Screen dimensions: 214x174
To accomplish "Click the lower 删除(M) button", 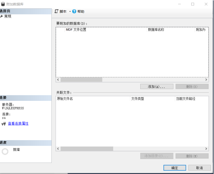I will tap(192, 156).
